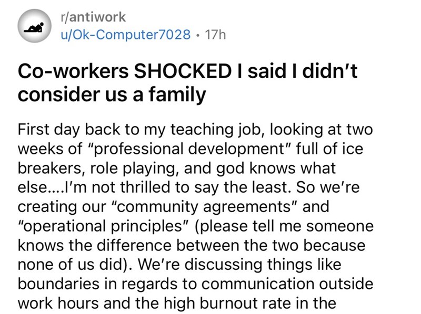
Task: Click 'please tell me someone' parenthetical text
Action: coord(283,226)
